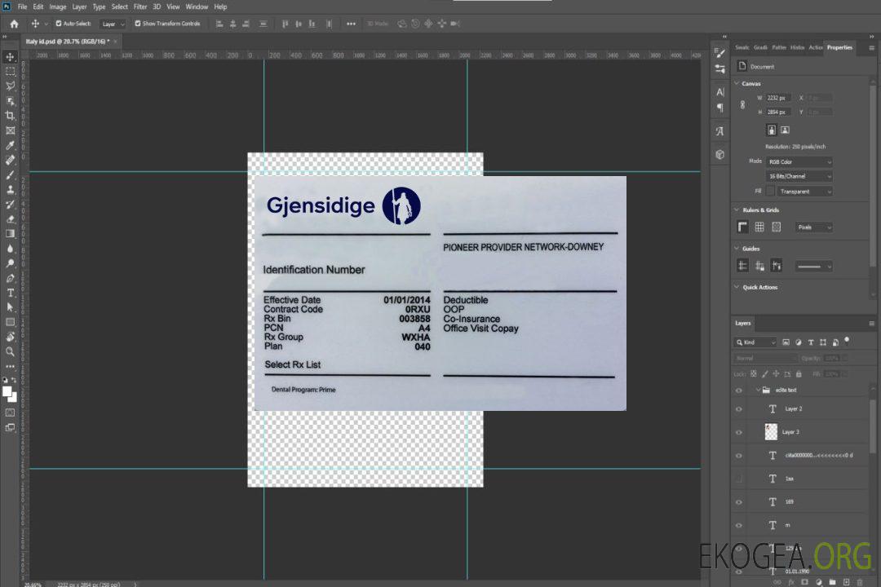This screenshot has width=881, height=587.
Task: Select the Zoom tool
Action: 10,351
